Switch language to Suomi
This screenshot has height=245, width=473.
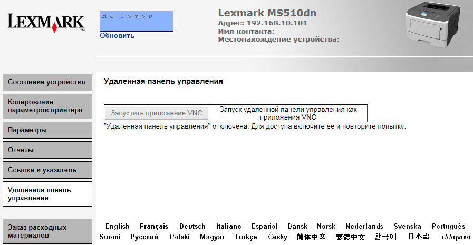tap(110, 237)
